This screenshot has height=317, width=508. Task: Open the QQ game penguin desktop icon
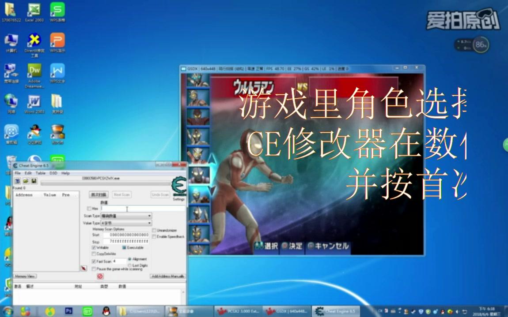coord(34,134)
